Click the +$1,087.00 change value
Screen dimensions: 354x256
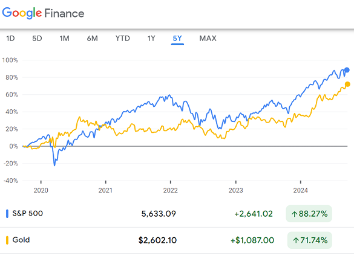[252, 240]
